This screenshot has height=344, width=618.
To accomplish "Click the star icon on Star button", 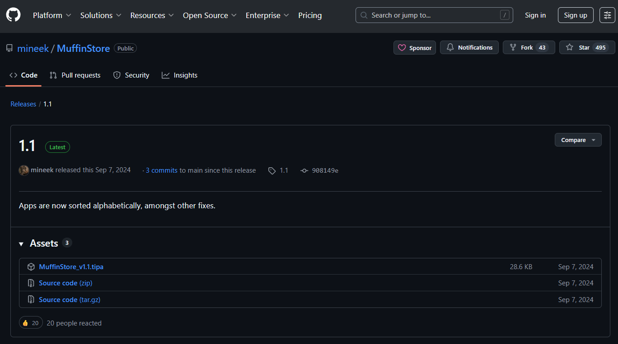I will pyautogui.click(x=570, y=47).
